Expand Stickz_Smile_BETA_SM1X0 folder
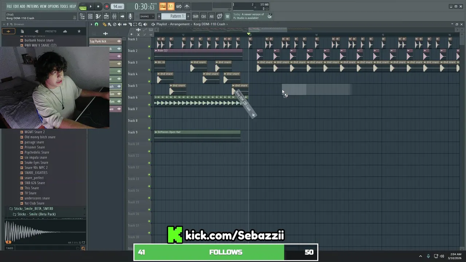This screenshot has width=466, height=262. pyautogui.click(x=33, y=209)
